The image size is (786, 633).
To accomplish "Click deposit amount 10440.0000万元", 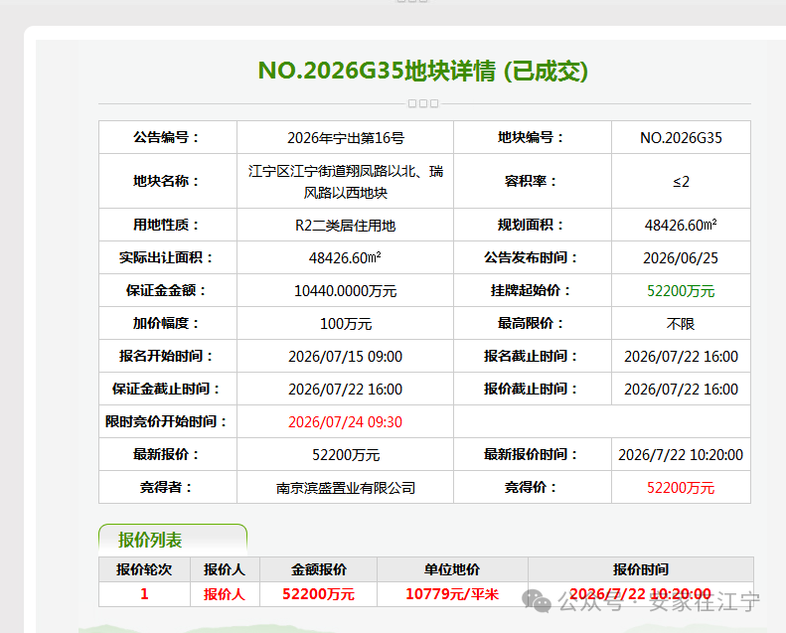I will coord(346,291).
